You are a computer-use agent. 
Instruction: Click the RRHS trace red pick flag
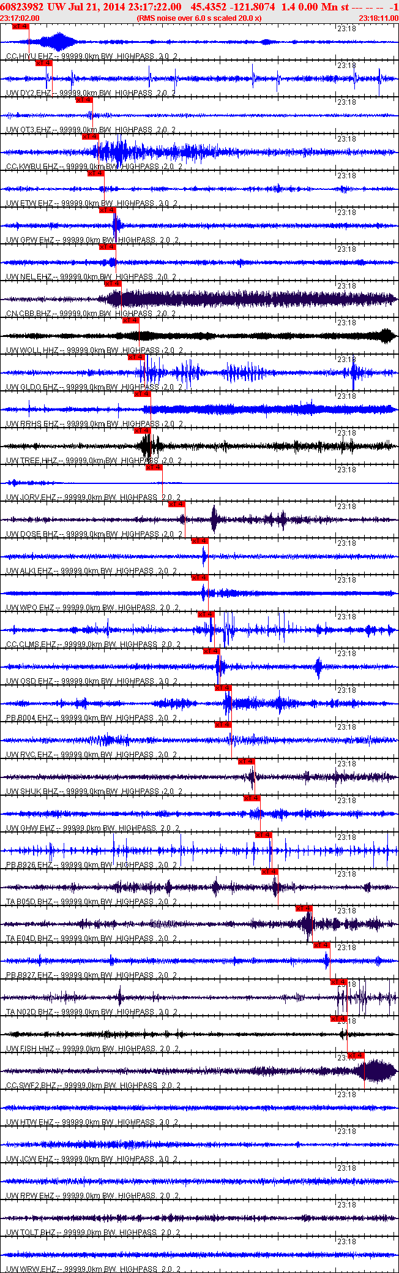(143, 394)
